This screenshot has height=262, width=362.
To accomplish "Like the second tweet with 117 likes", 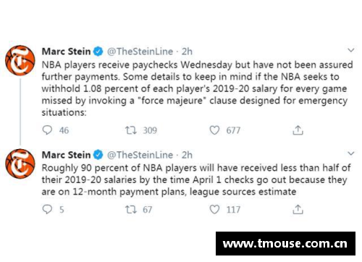I will point(214,209).
